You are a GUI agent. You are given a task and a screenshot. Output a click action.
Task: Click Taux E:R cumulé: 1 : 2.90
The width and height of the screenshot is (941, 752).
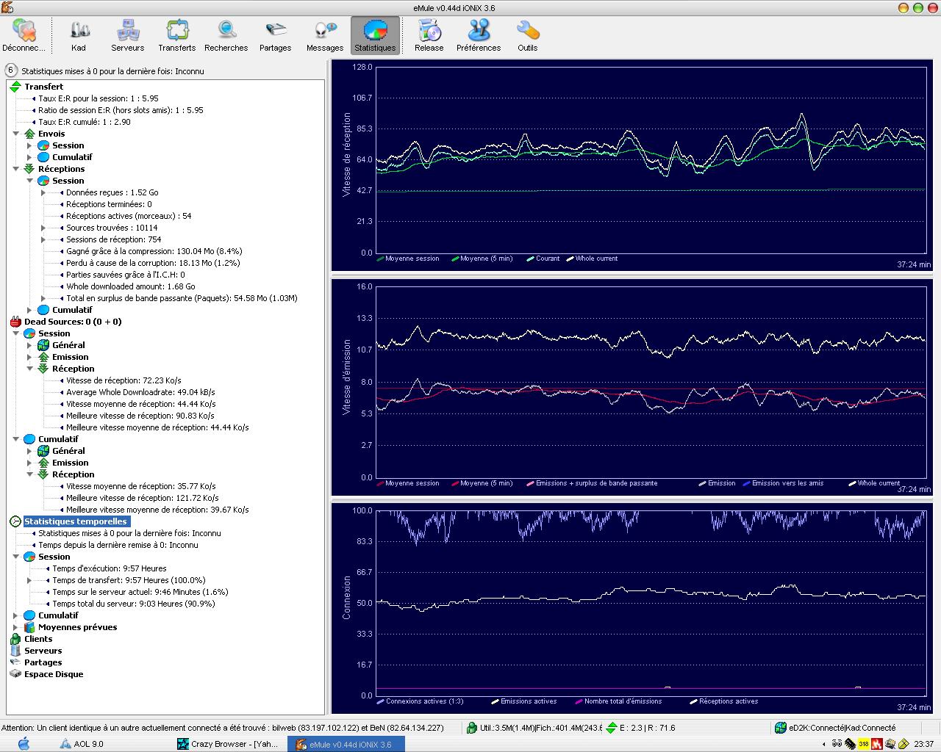[85, 122]
